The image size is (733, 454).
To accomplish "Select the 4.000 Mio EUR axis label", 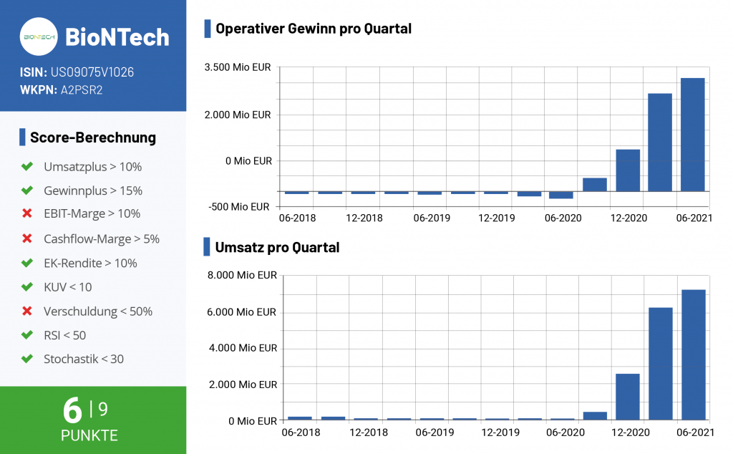I will point(243,348).
